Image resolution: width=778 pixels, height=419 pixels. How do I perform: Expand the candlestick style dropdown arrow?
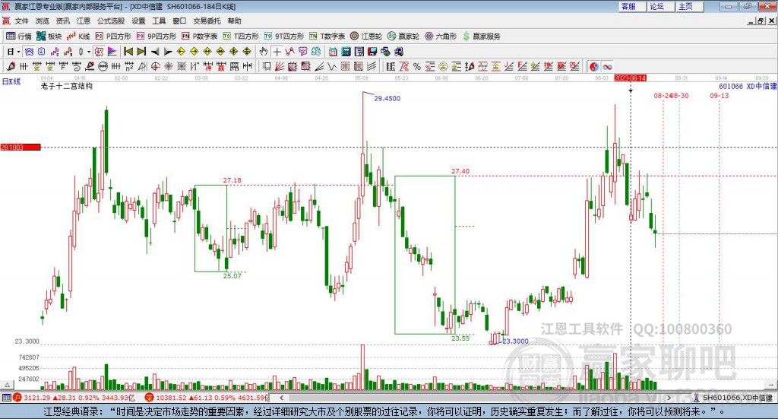[89, 52]
